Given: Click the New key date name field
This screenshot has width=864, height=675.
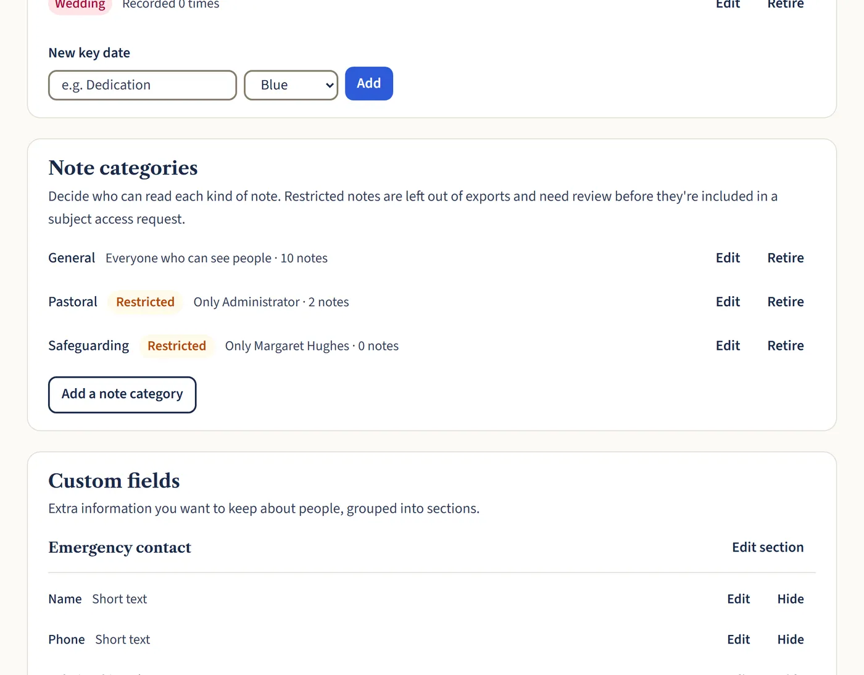Looking at the screenshot, I should tap(143, 85).
